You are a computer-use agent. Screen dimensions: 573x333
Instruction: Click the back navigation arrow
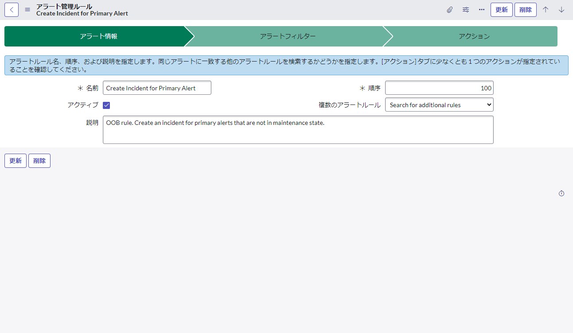[11, 9]
